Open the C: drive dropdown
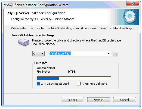This screenshot has height=109, width=142. [38, 54]
